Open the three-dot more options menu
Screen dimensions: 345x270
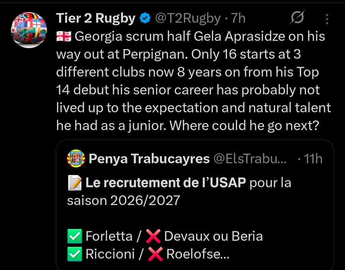[327, 19]
